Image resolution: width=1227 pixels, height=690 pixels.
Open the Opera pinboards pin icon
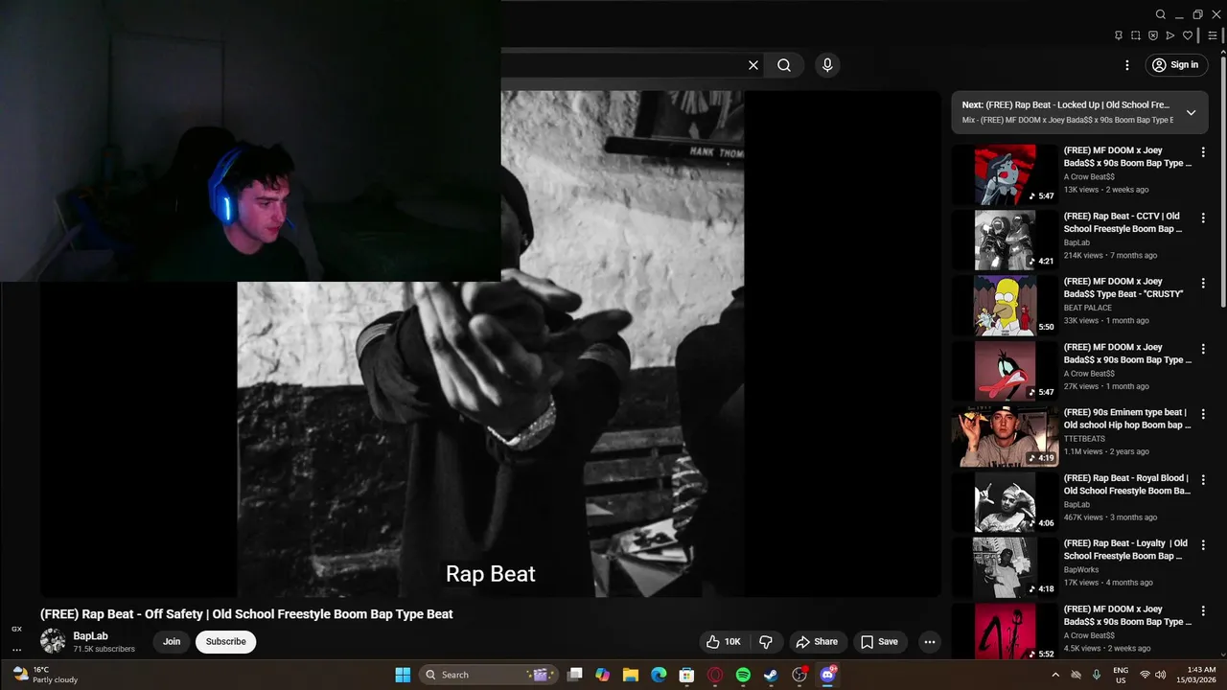tap(1119, 35)
